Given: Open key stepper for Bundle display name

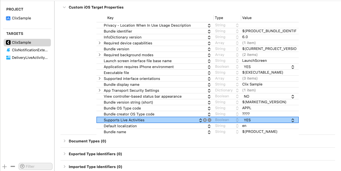Looking at the screenshot, I should pyautogui.click(x=209, y=85).
